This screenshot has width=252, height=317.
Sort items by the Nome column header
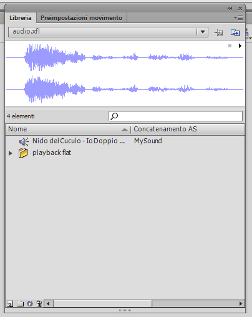click(x=68, y=130)
